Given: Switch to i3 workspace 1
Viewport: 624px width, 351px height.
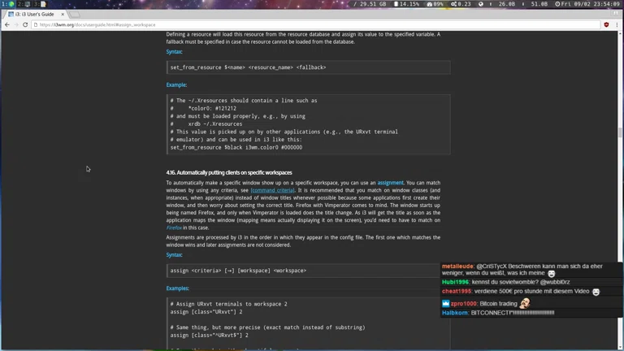Looking at the screenshot, I should point(8,4).
